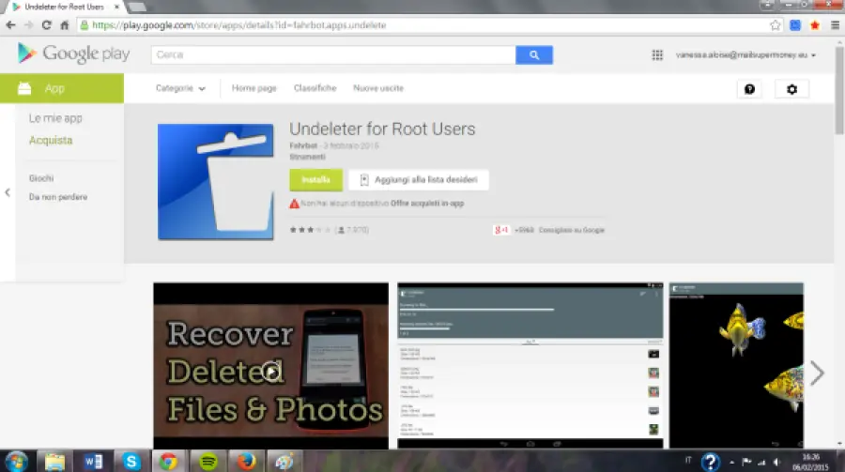This screenshot has width=845, height=472.
Task: Open Le mie app
Action: click(x=55, y=118)
